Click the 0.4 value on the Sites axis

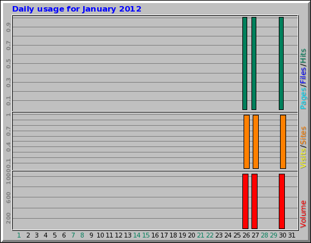(x=9, y=147)
